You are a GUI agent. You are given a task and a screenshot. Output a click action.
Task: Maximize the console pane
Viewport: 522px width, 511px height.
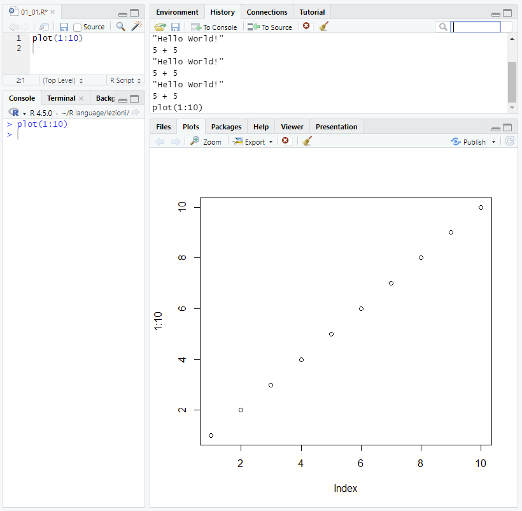tap(134, 99)
